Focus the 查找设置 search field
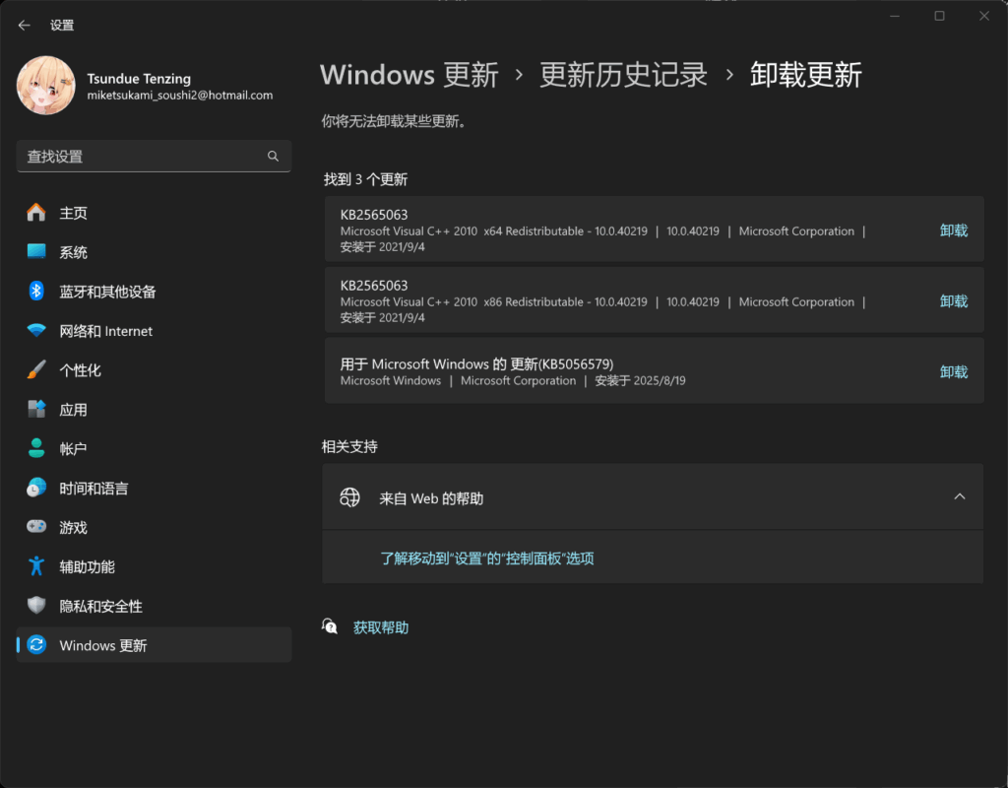Screen dimensions: 1008x788 click(154, 157)
